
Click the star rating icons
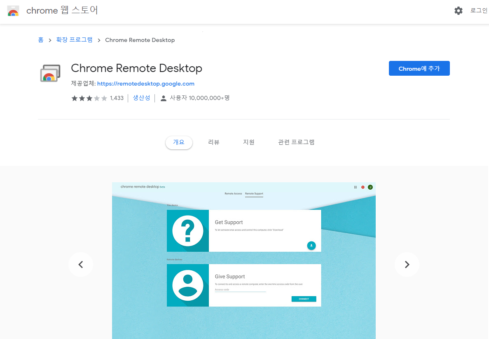[x=89, y=98]
